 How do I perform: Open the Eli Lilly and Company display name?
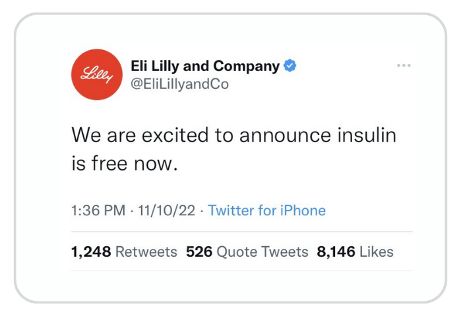click(205, 66)
